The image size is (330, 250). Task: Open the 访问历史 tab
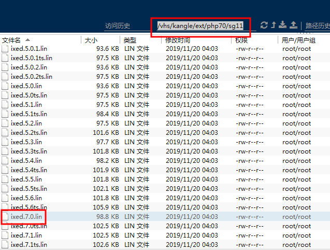pyautogui.click(x=118, y=26)
